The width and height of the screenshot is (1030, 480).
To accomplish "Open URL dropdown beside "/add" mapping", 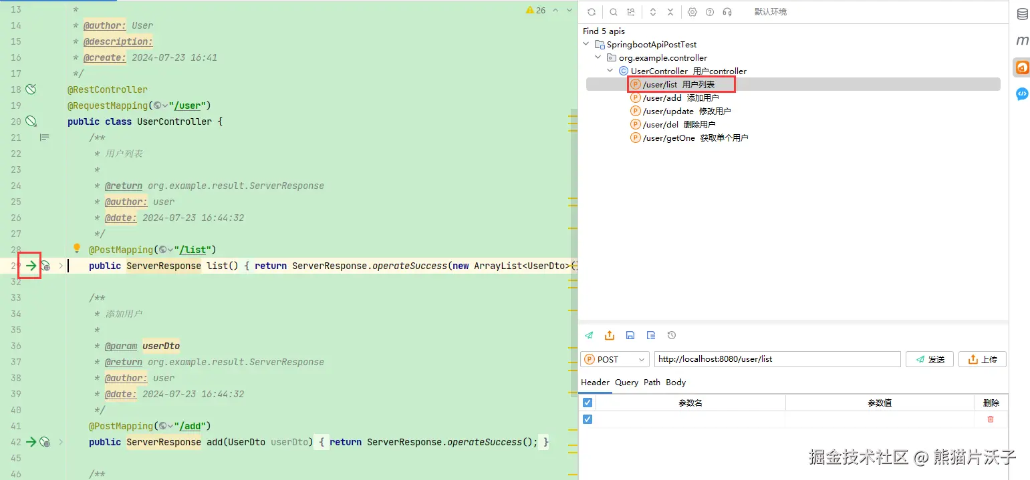I will coord(166,426).
